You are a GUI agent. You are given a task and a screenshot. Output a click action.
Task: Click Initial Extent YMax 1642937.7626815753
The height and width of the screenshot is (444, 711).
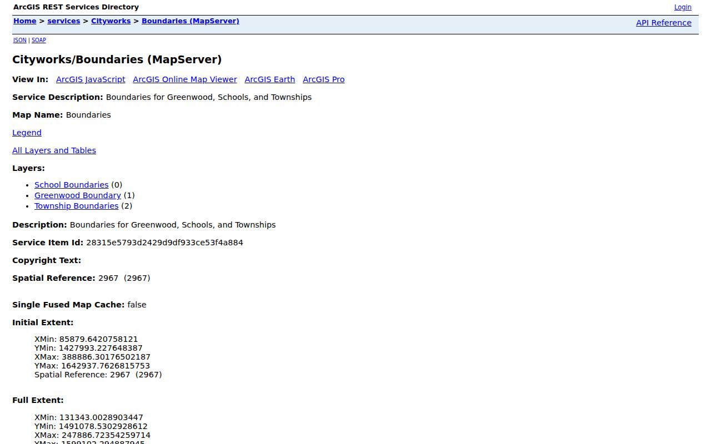[x=92, y=366]
